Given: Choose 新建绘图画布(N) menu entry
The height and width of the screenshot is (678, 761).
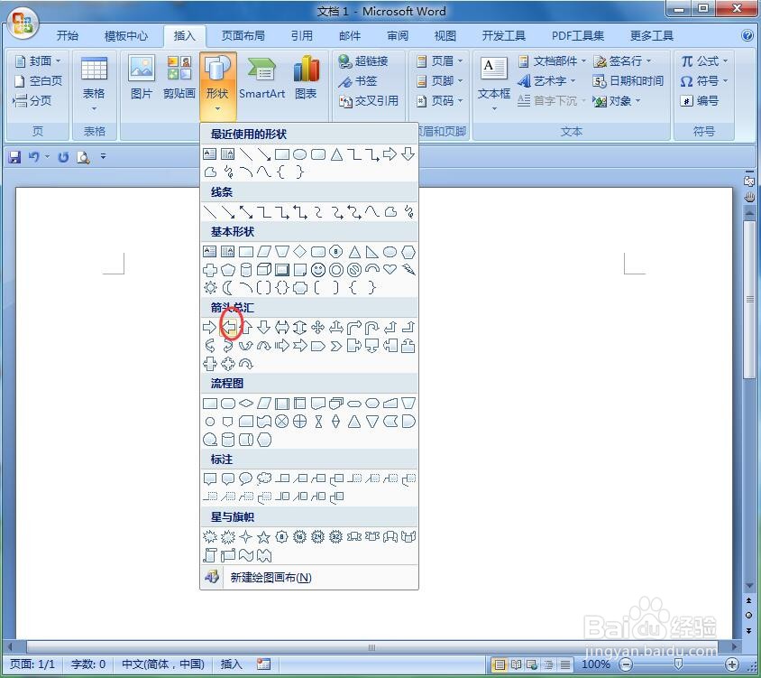Looking at the screenshot, I should coord(309,578).
